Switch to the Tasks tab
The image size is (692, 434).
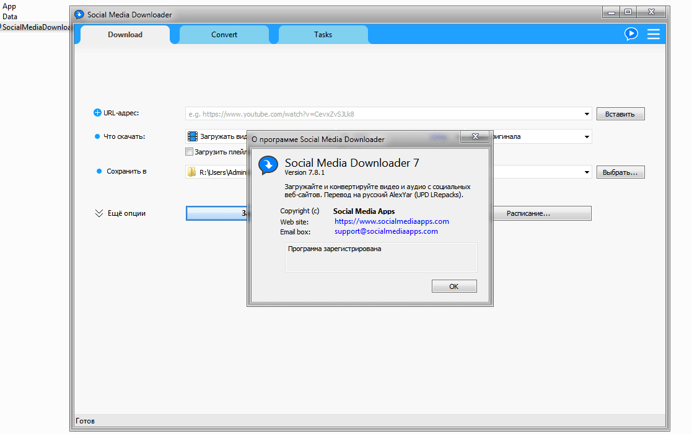[323, 35]
